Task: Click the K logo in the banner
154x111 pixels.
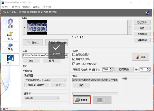Action: tap(148, 12)
